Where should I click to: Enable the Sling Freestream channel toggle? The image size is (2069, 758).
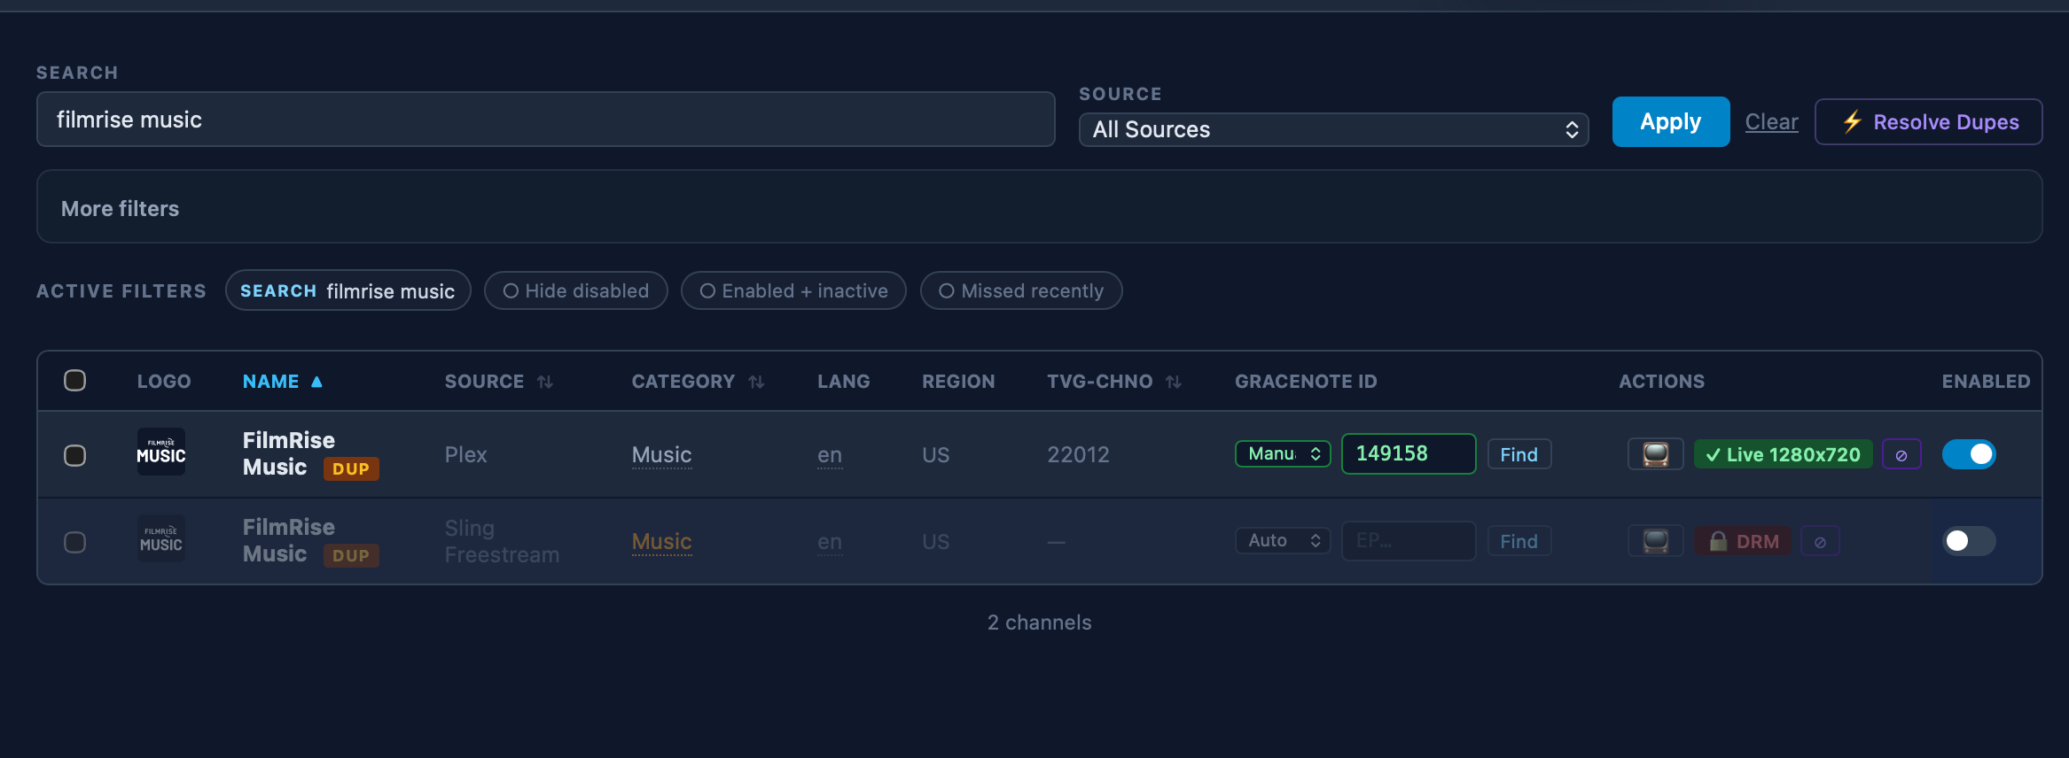tap(1969, 541)
